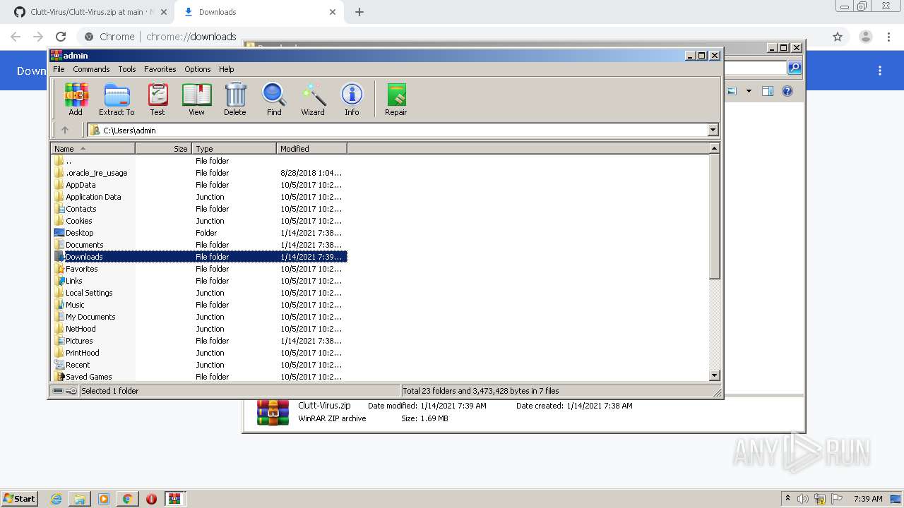Click the red Opera taskbar icon
Viewport: 904px width, 508px height.
coord(151,499)
